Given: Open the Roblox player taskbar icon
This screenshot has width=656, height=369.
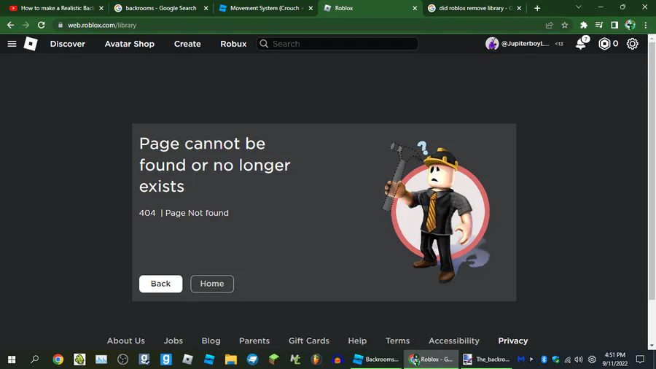Looking at the screenshot, I should coord(187,359).
